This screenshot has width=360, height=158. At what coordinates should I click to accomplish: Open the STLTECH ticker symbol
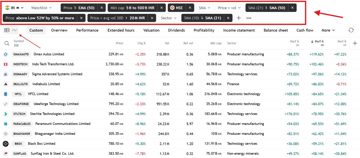pos(19,114)
